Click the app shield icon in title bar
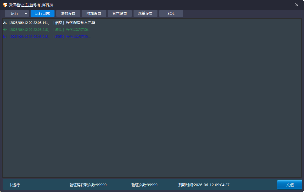Viewport: 304px width, 192px height. click(x=5, y=5)
